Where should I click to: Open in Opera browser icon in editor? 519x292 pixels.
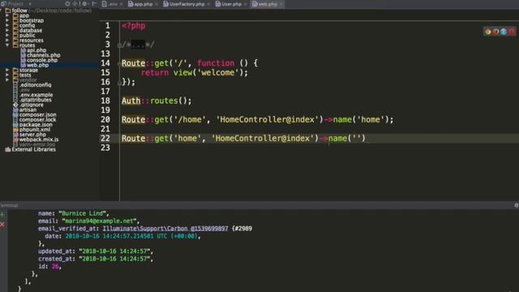tap(512, 32)
